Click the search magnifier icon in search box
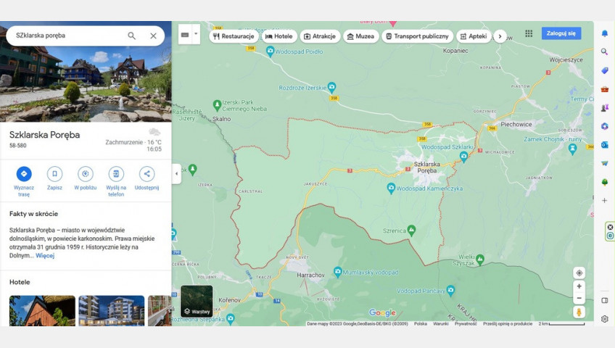The height and width of the screenshot is (348, 615). pos(132,36)
